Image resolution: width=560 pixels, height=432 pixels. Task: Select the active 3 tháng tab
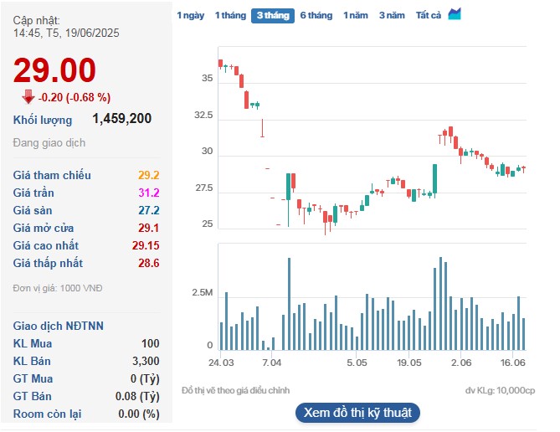point(272,15)
